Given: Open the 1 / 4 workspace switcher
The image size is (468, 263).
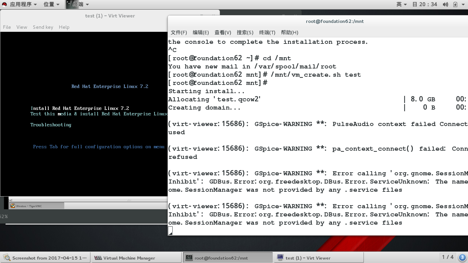Looking at the screenshot, I should coord(447,257).
